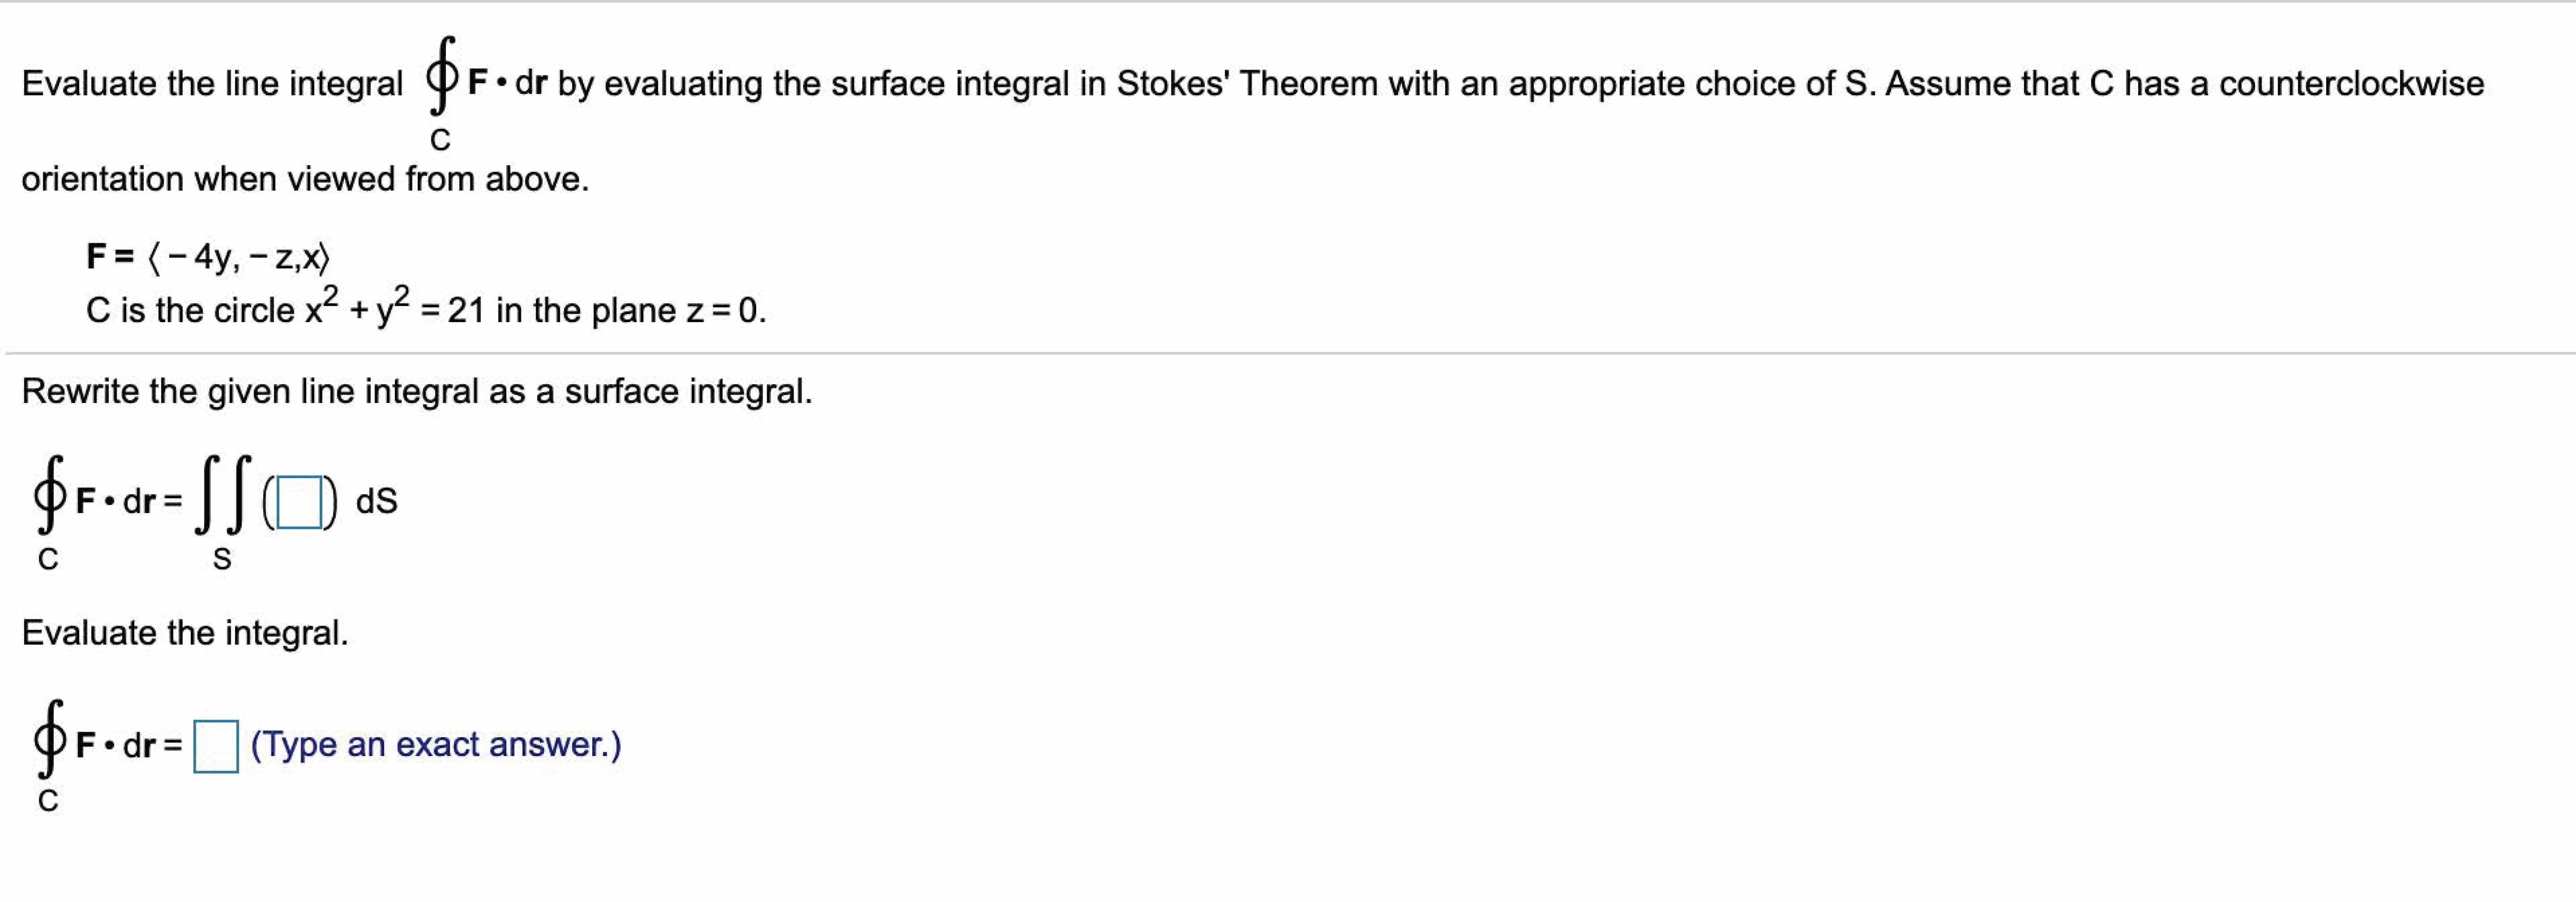Click the integrand input box before dS

(299, 503)
